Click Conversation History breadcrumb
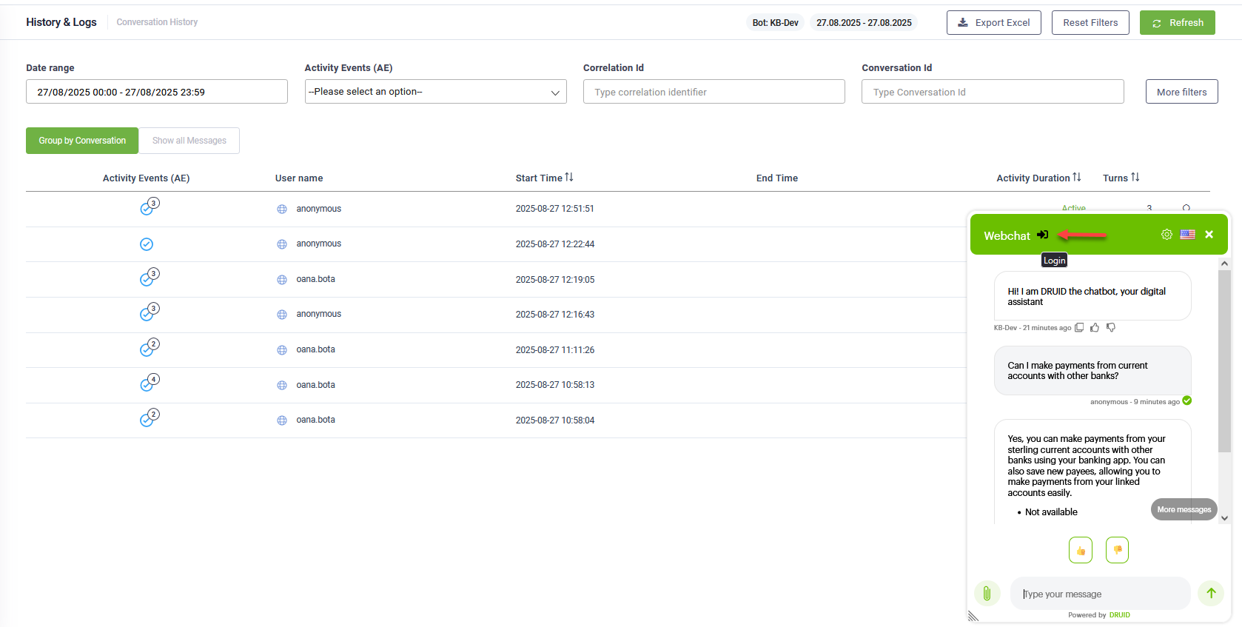The width and height of the screenshot is (1242, 627). 157,22
